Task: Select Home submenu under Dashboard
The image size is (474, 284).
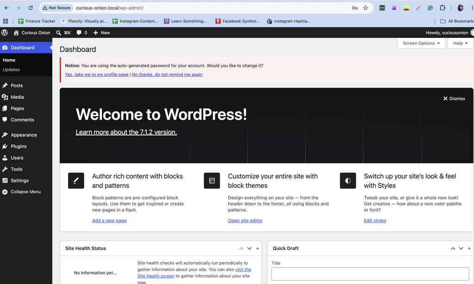Action: 9,60
